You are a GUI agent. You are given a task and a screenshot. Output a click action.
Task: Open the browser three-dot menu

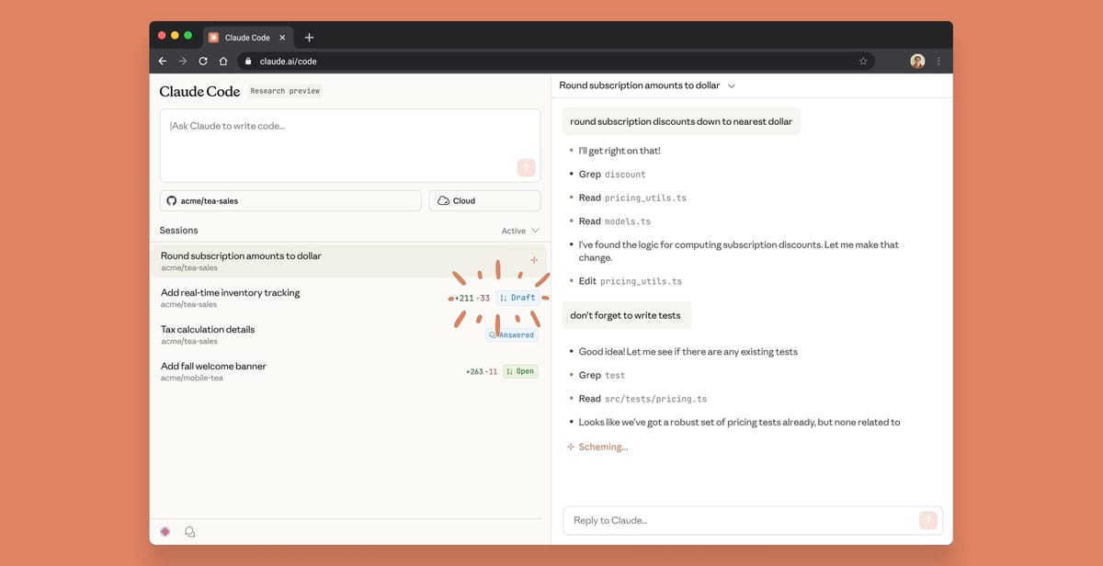pyautogui.click(x=938, y=62)
